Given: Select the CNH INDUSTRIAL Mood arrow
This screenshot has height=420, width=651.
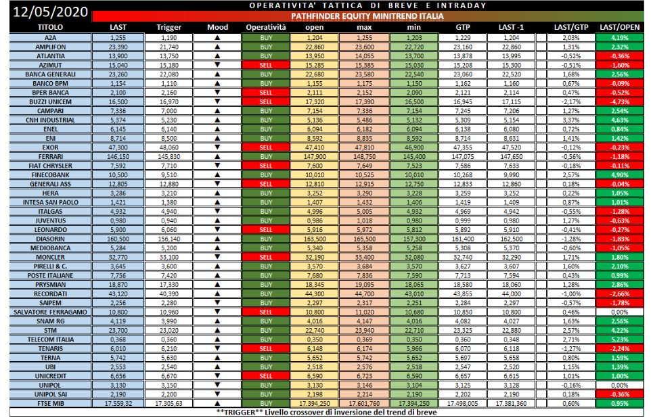Looking at the screenshot, I should (x=217, y=120).
